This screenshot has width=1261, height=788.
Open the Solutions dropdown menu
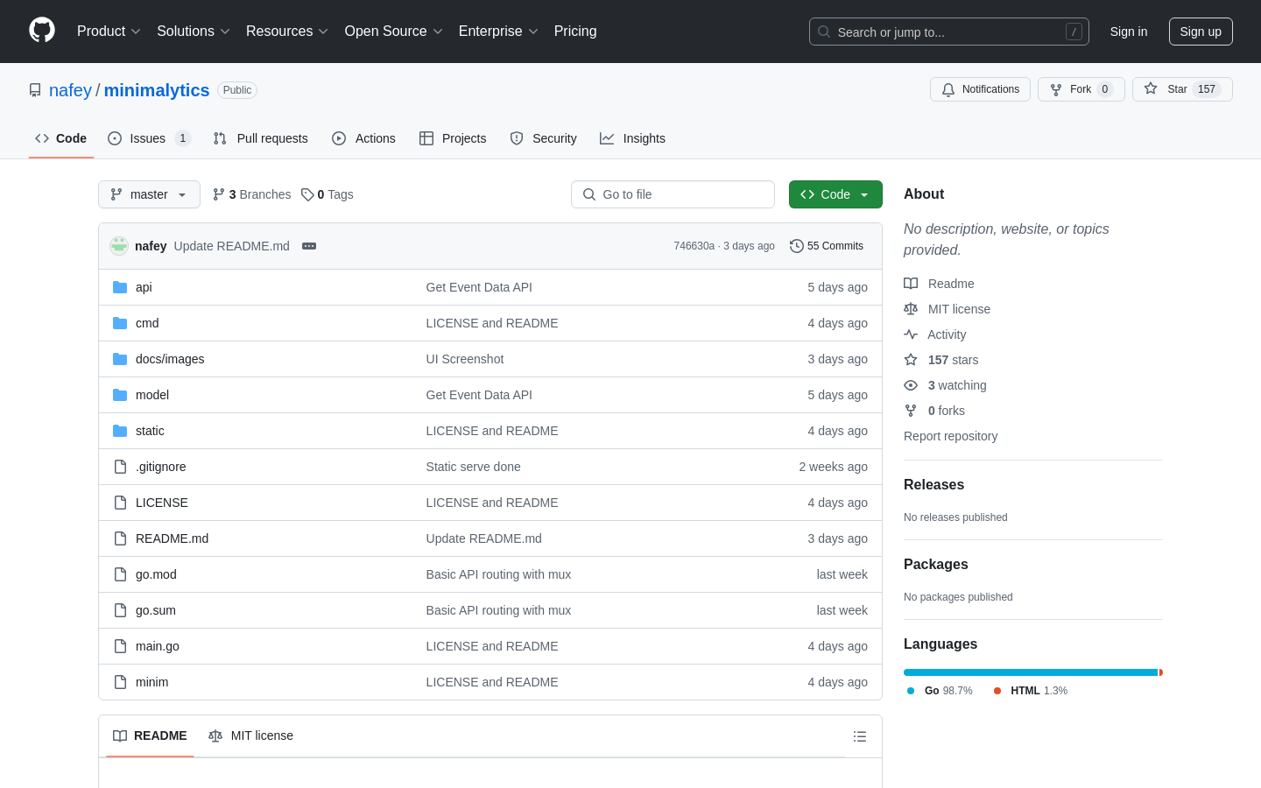pyautogui.click(x=194, y=31)
